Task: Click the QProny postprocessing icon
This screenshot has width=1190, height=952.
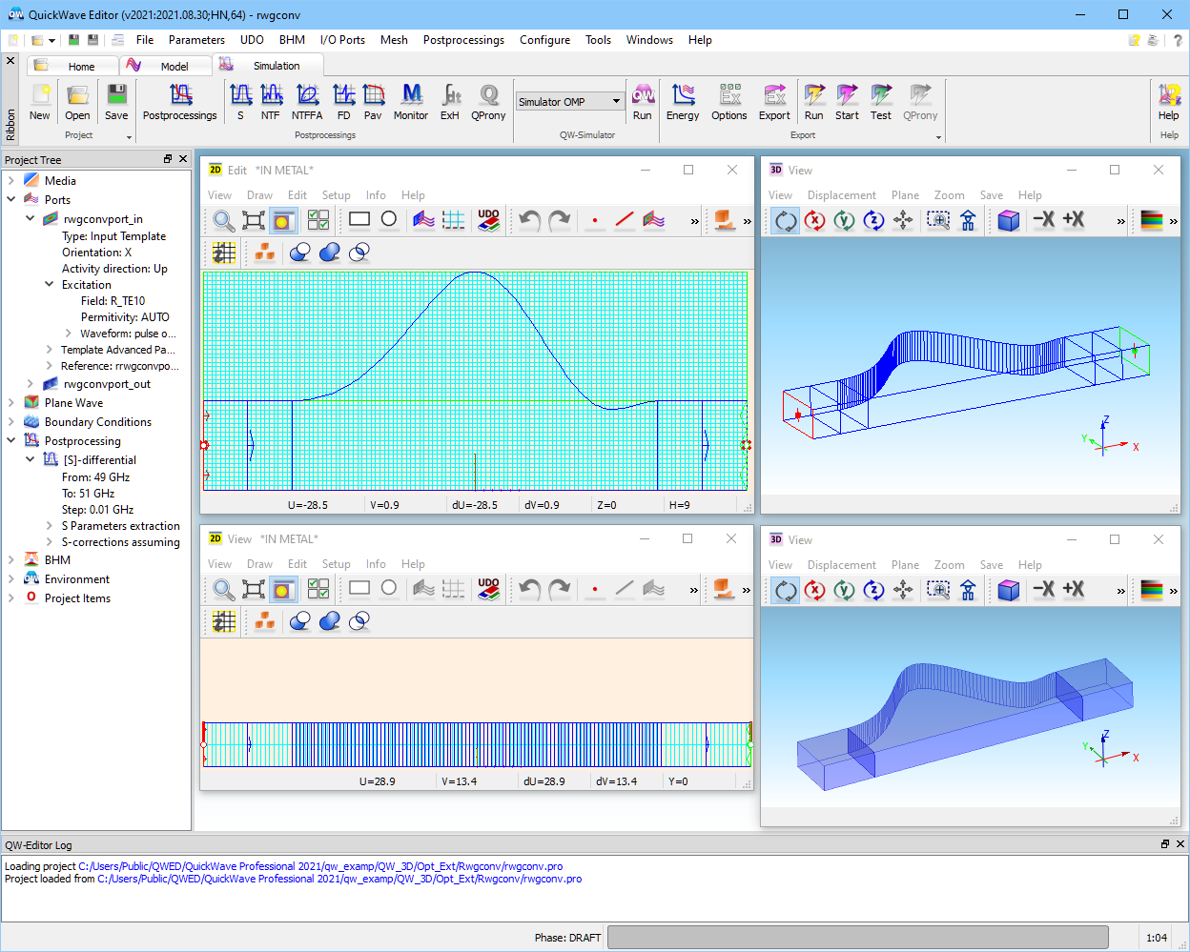Action: pos(488,101)
